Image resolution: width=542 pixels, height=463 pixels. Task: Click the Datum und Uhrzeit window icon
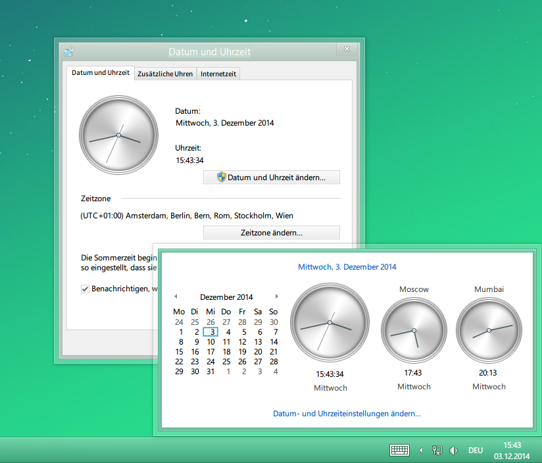68,52
